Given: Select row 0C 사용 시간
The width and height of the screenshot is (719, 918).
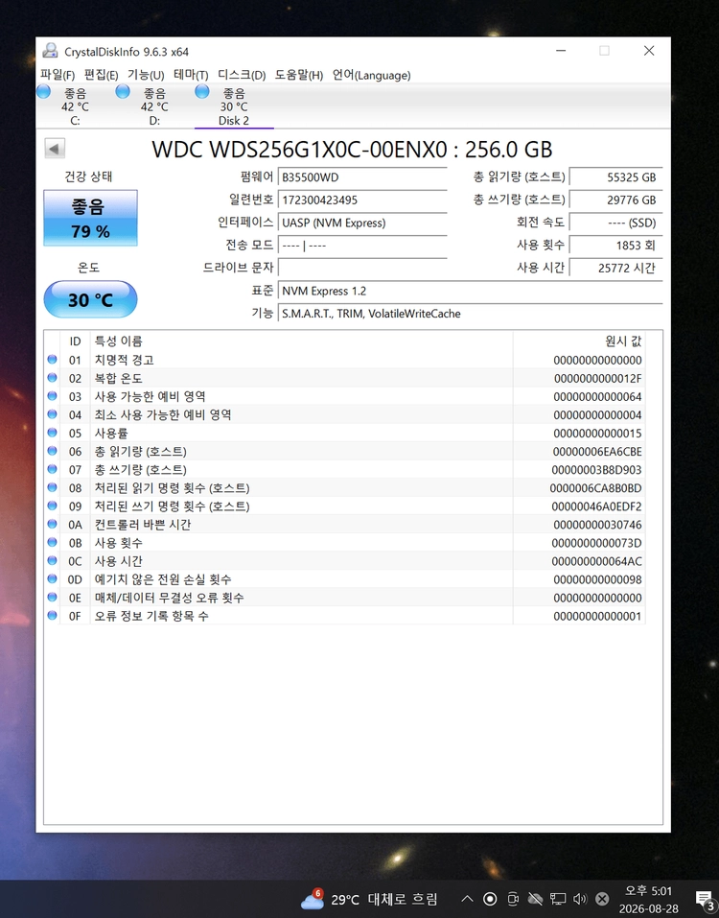Looking at the screenshot, I should click(x=345, y=560).
